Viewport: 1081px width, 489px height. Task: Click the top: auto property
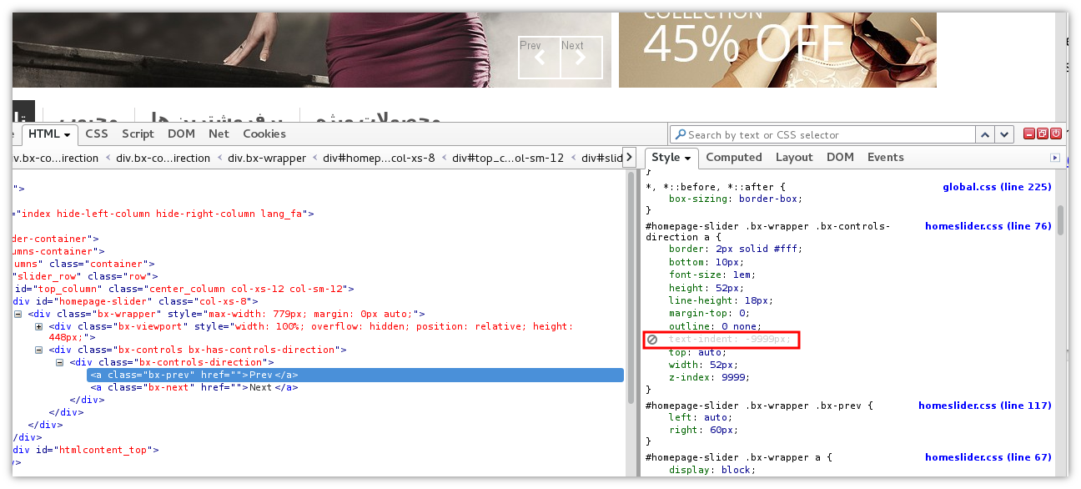699,352
